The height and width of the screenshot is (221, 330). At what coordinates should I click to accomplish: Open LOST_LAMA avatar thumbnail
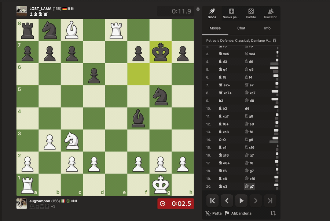pos(22,11)
